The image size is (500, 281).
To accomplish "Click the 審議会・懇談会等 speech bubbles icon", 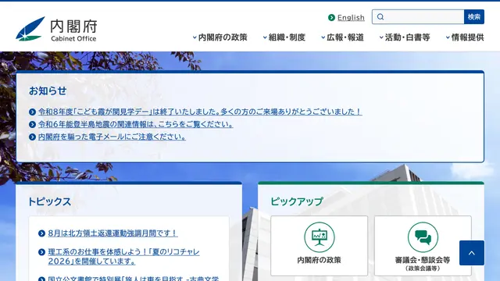I will tap(423, 237).
